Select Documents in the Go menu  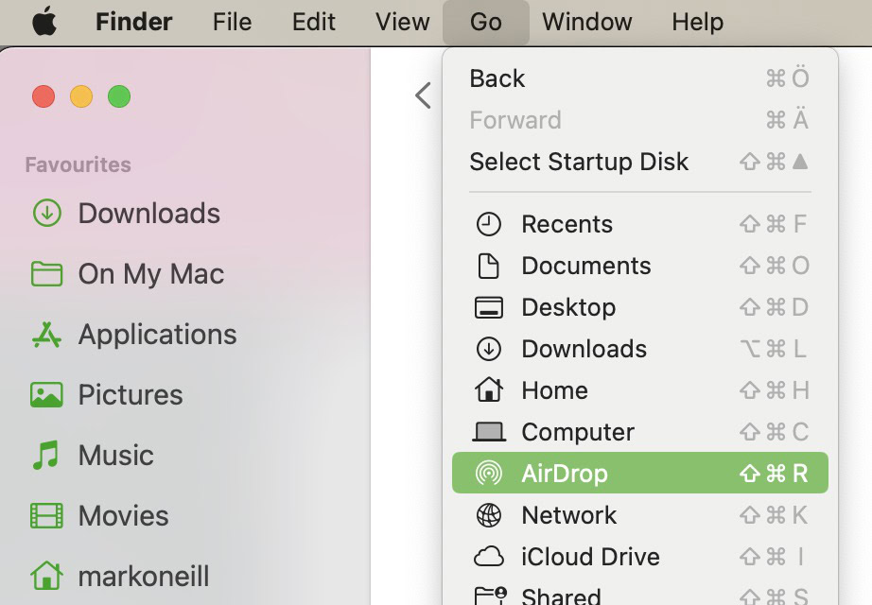[x=585, y=266]
